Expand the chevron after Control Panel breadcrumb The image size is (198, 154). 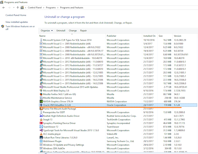44,8
